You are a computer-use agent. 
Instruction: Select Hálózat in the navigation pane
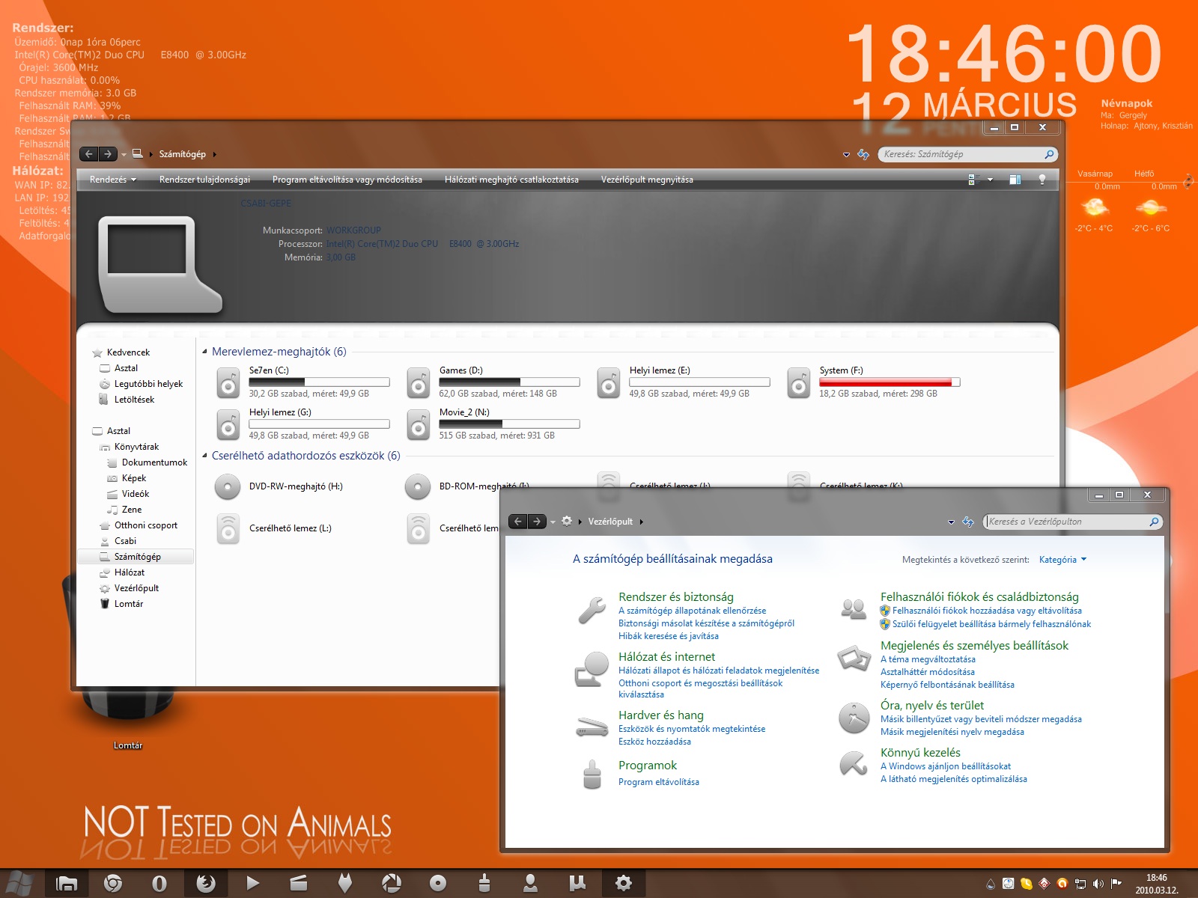click(129, 572)
